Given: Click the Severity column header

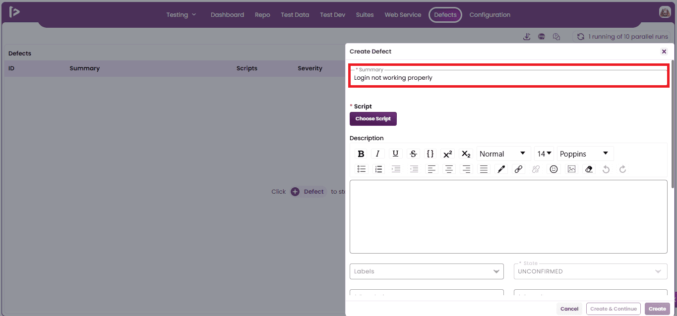Looking at the screenshot, I should tap(310, 68).
